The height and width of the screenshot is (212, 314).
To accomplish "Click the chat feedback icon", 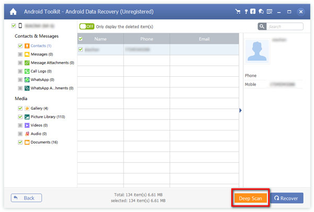I will [261, 10].
